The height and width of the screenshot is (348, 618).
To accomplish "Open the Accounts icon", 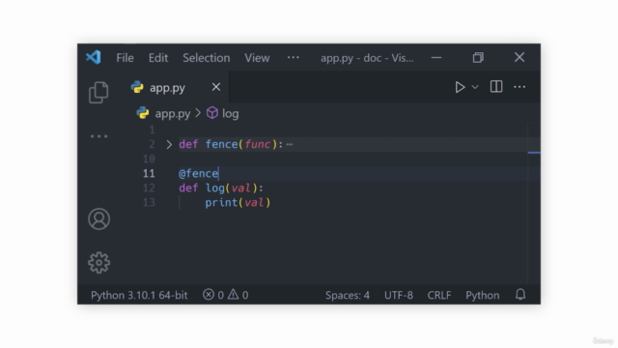I will (98, 219).
